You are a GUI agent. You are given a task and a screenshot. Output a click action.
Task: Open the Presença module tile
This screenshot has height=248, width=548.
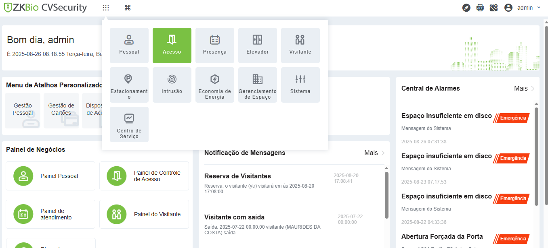point(215,45)
